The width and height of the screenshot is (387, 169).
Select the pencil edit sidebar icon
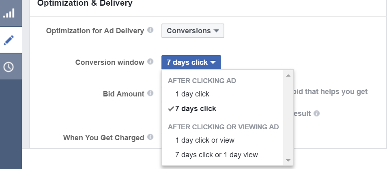coord(9,40)
